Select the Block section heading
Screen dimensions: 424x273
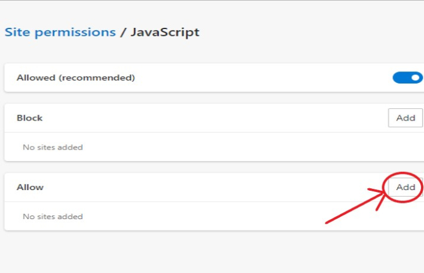[30, 118]
